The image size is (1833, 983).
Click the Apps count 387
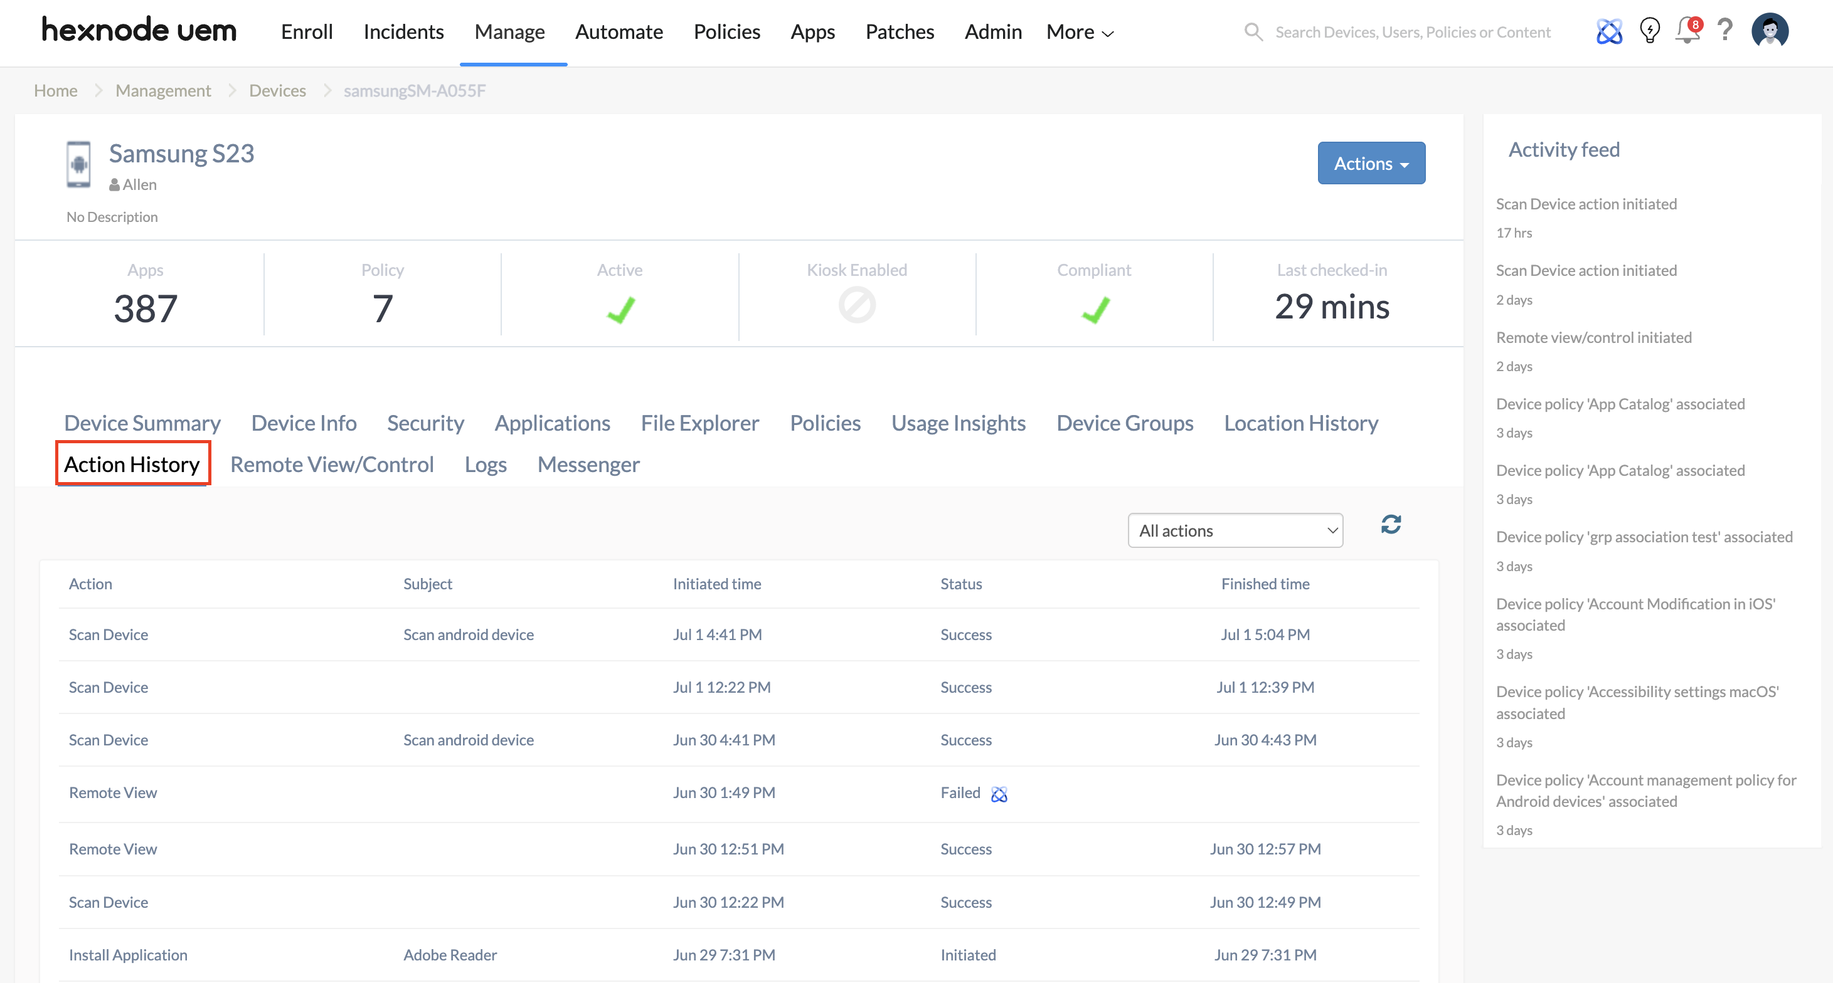(x=145, y=308)
